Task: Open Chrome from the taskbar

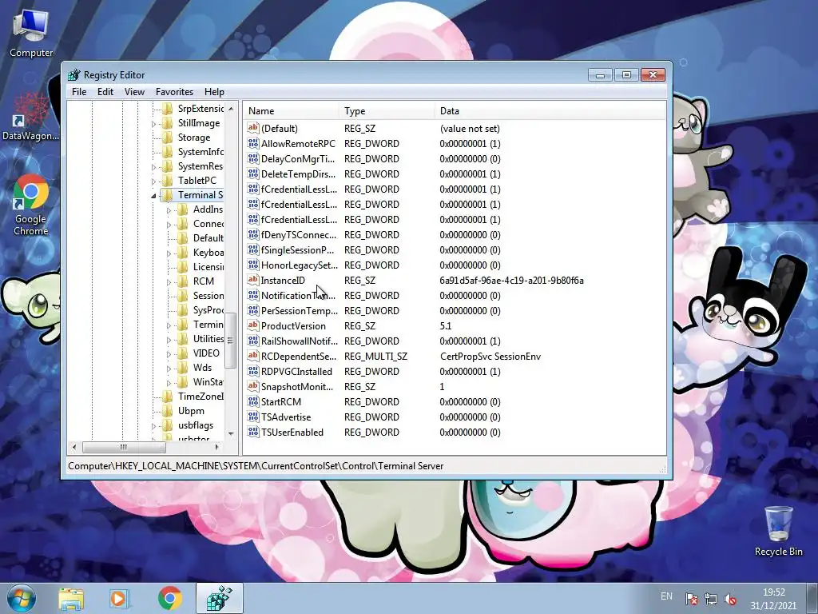Action: [x=169, y=598]
